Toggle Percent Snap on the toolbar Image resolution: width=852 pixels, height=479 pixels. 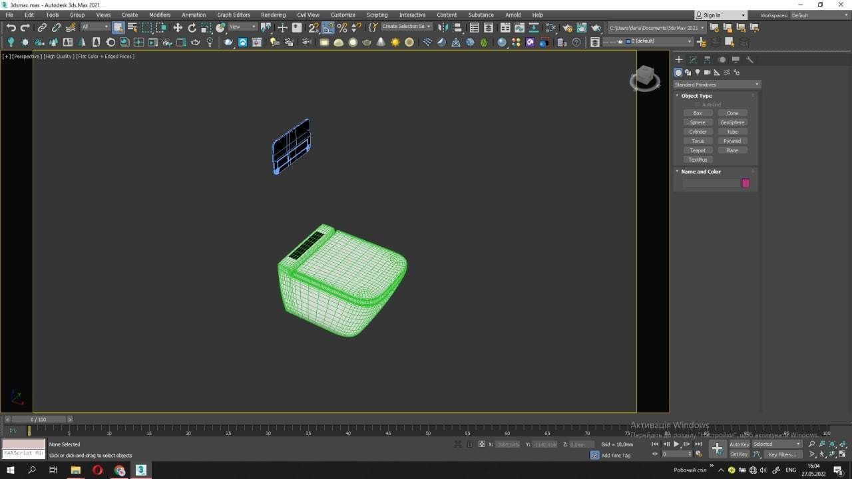[x=342, y=27]
